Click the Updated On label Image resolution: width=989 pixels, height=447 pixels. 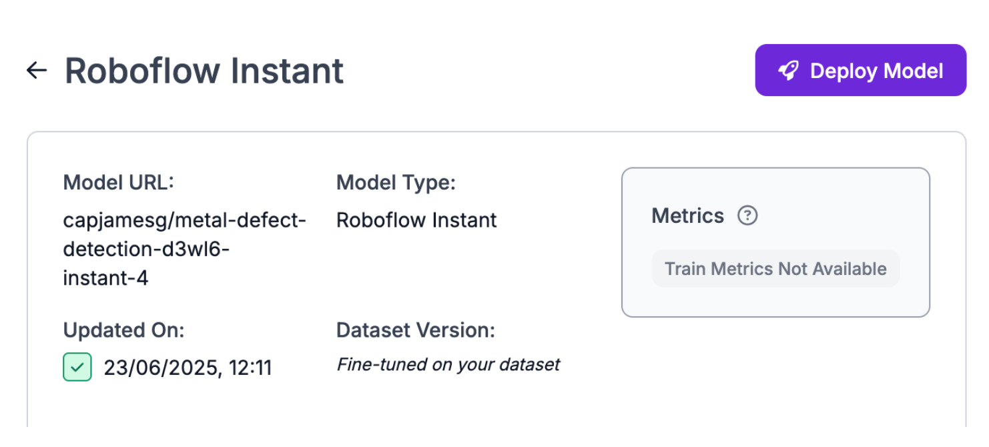[123, 330]
